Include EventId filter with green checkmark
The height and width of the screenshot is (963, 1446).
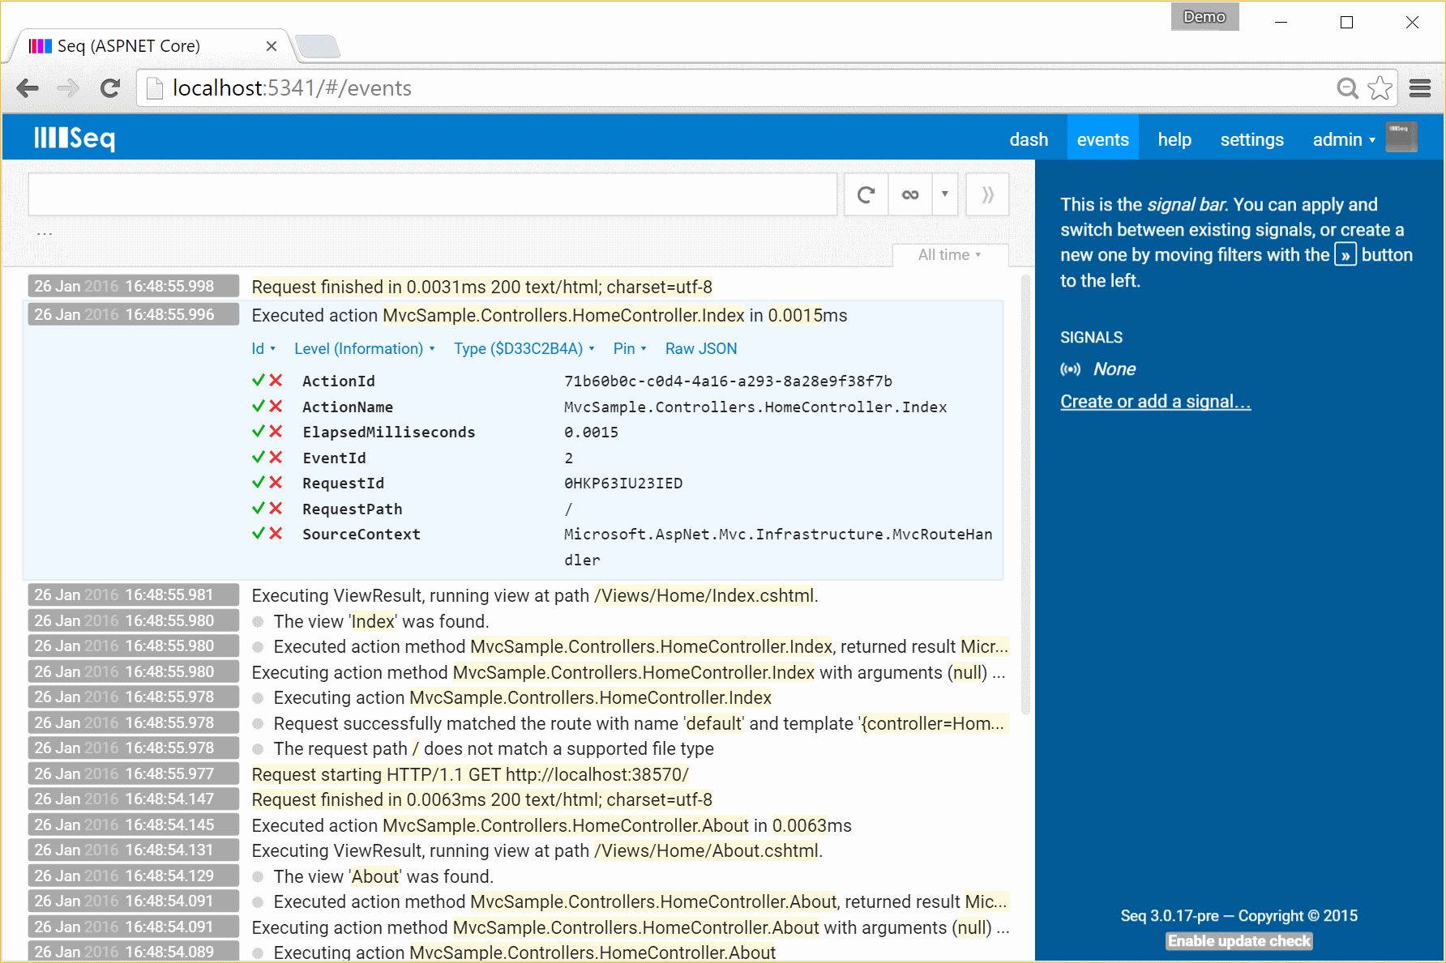pos(259,457)
